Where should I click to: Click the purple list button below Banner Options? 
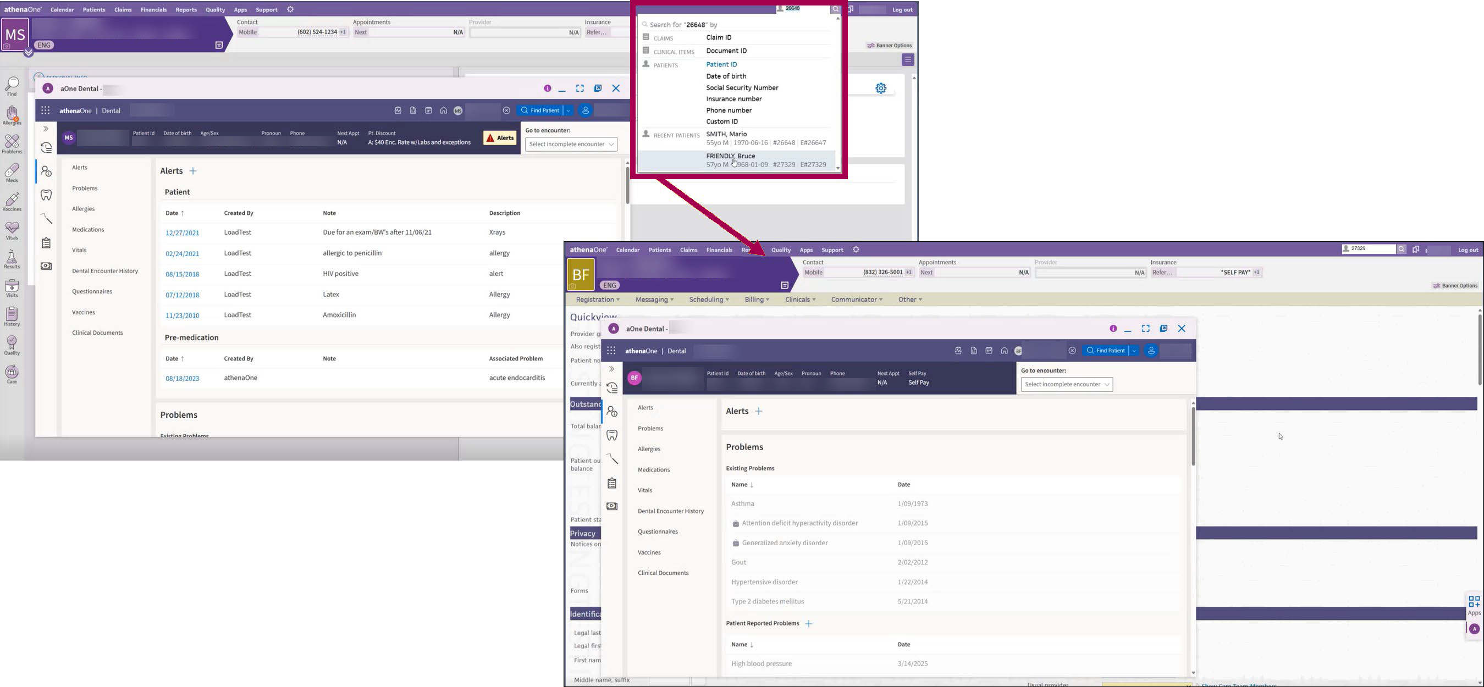coord(908,60)
